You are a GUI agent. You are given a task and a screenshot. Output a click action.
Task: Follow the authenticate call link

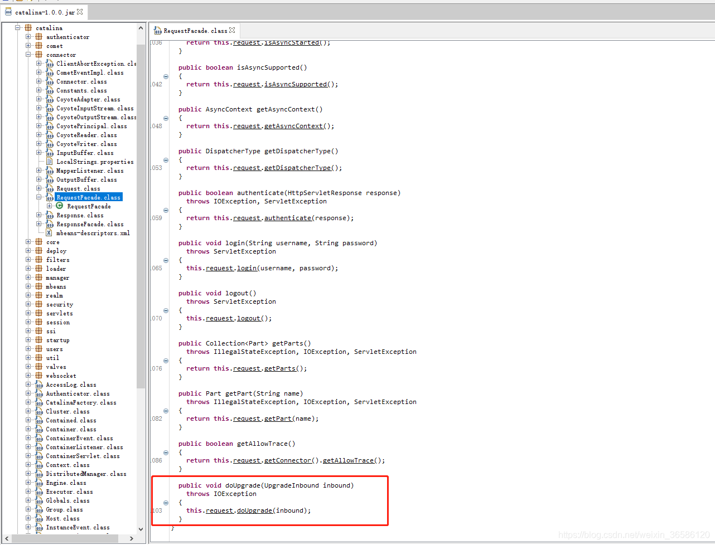pyautogui.click(x=288, y=218)
